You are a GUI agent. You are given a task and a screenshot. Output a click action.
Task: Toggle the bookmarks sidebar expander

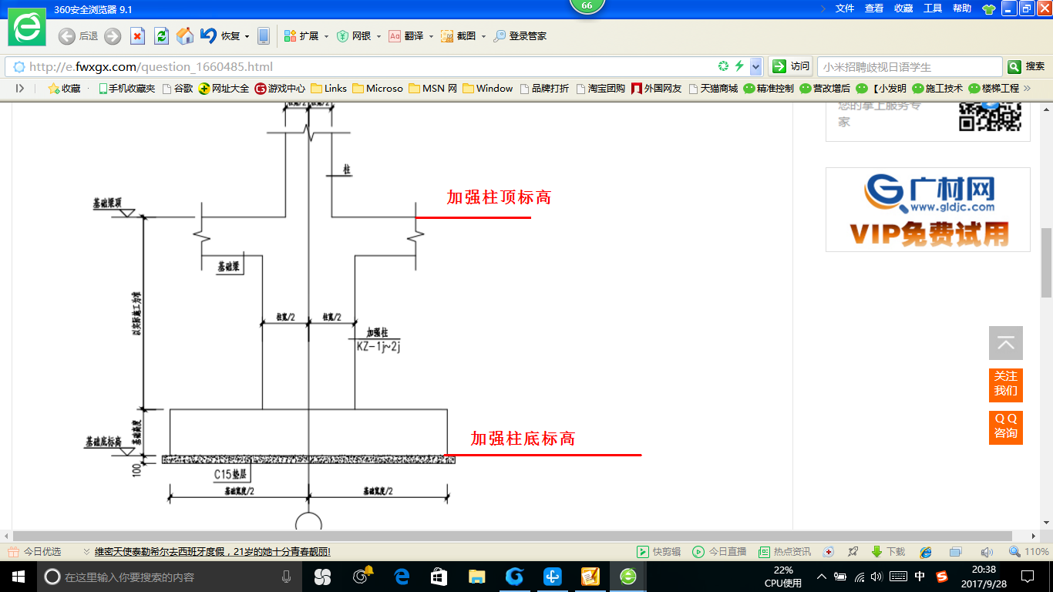coord(20,89)
